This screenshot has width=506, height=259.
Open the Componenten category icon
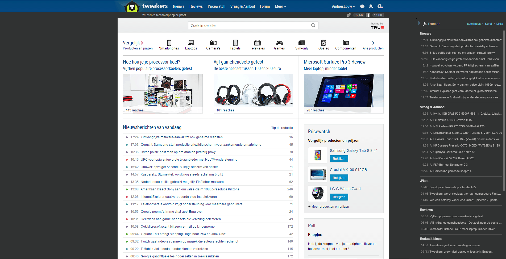click(346, 43)
